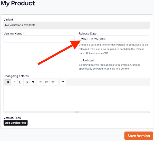Open the editor help question mark
Image resolution: width=154 pixels, height=141 pixels.
tap(63, 82)
